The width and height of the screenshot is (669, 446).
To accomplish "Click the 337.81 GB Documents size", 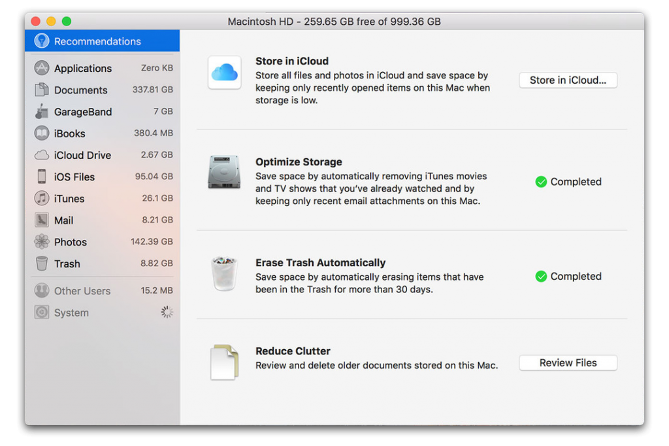I will 153,90.
